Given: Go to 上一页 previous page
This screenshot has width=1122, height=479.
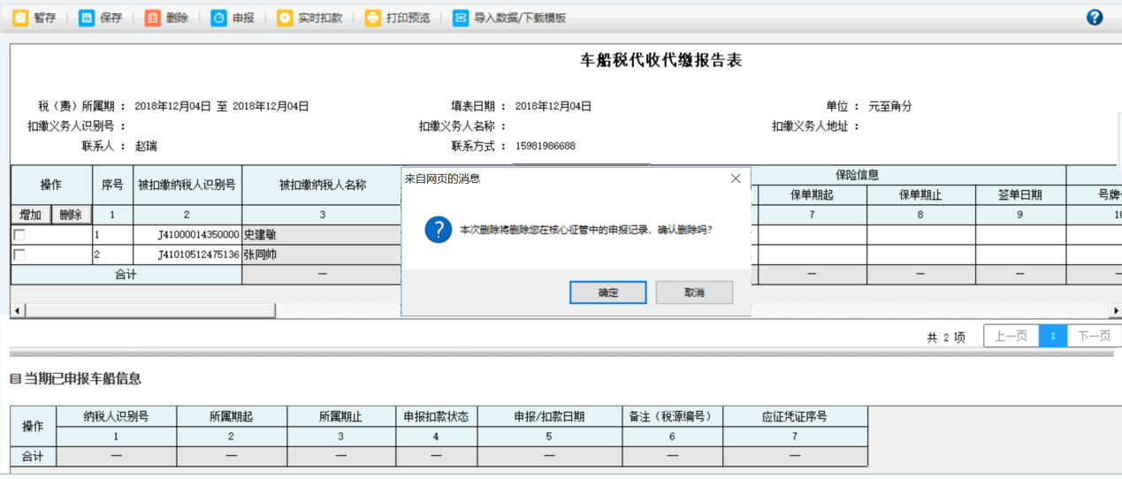Looking at the screenshot, I should click(x=1011, y=336).
